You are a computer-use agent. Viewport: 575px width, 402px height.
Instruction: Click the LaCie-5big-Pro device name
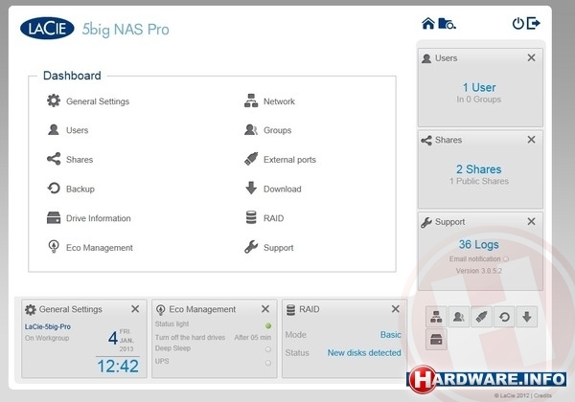[x=48, y=326]
